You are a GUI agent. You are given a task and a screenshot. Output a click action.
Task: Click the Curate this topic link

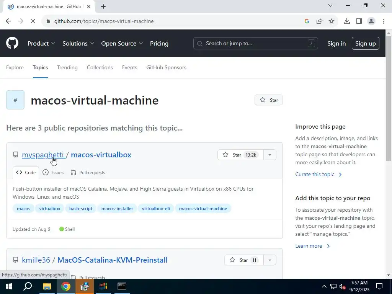[x=318, y=174]
